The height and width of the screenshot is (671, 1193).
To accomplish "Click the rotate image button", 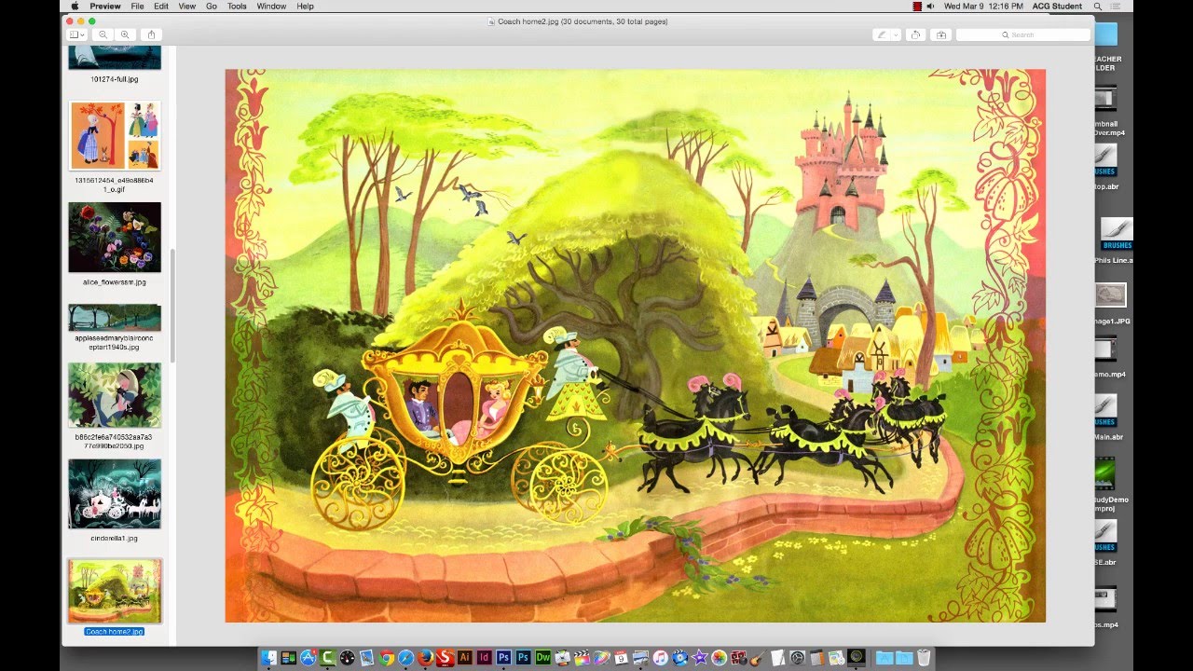I will click(915, 34).
